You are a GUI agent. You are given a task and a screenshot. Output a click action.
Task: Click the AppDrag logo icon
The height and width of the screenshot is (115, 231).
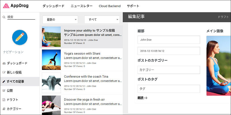pyautogui.click(x=5, y=6)
